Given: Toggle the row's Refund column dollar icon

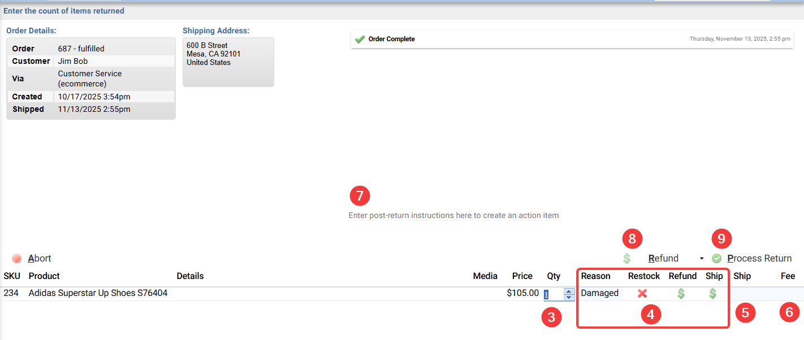Looking at the screenshot, I should click(681, 293).
